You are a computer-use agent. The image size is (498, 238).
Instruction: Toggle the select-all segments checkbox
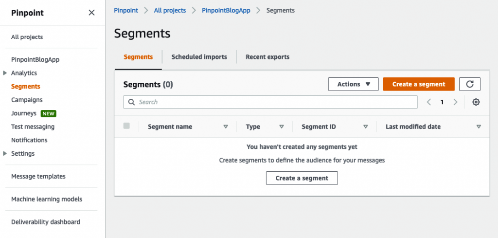pyautogui.click(x=126, y=126)
